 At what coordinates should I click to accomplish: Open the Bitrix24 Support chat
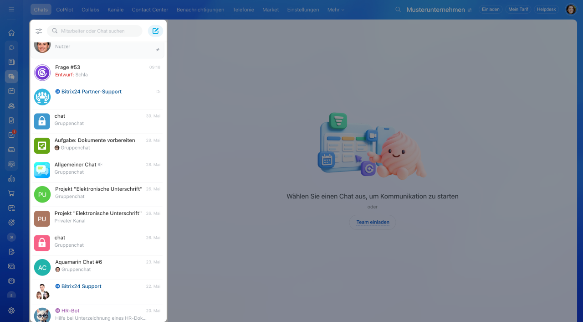(98, 291)
